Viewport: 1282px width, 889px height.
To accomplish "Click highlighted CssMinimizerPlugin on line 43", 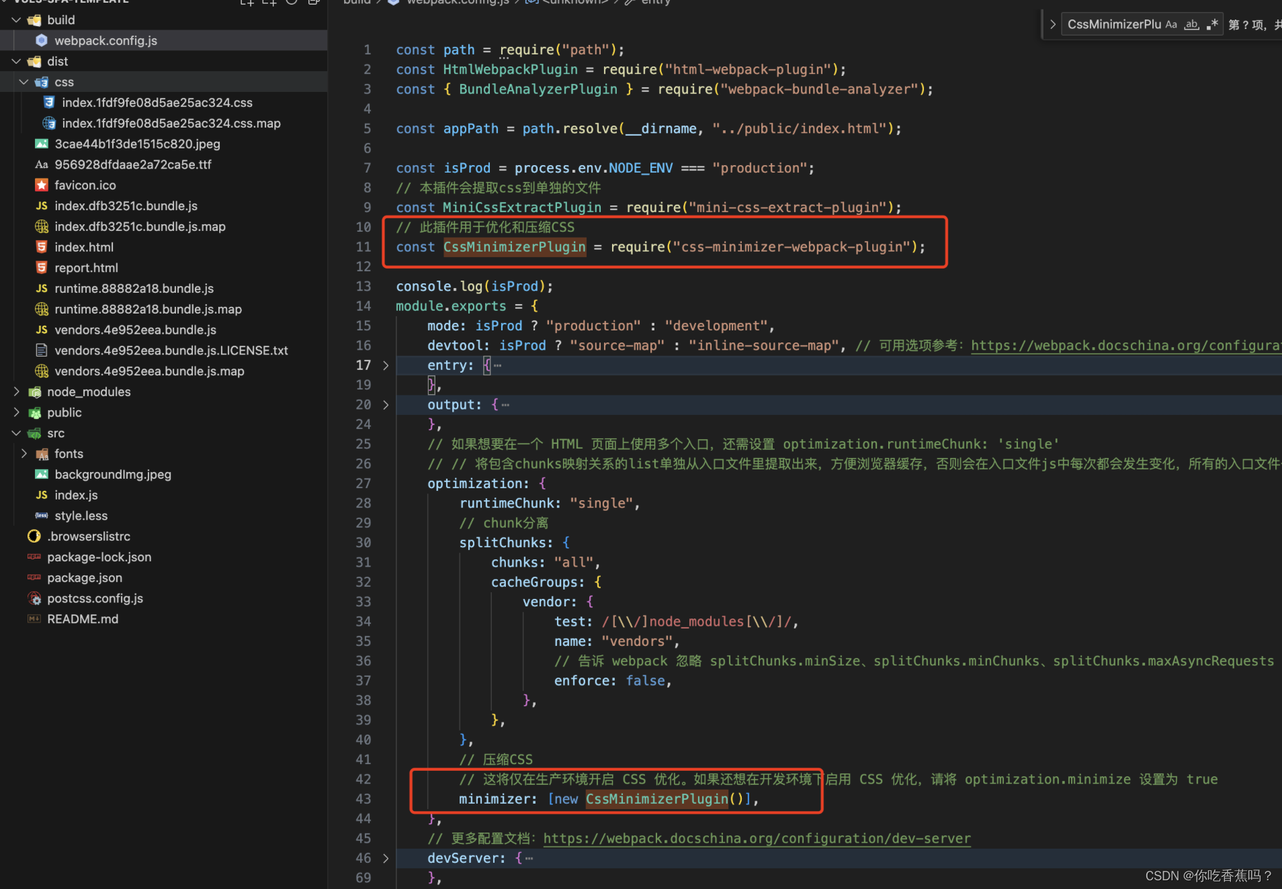I will (x=657, y=799).
